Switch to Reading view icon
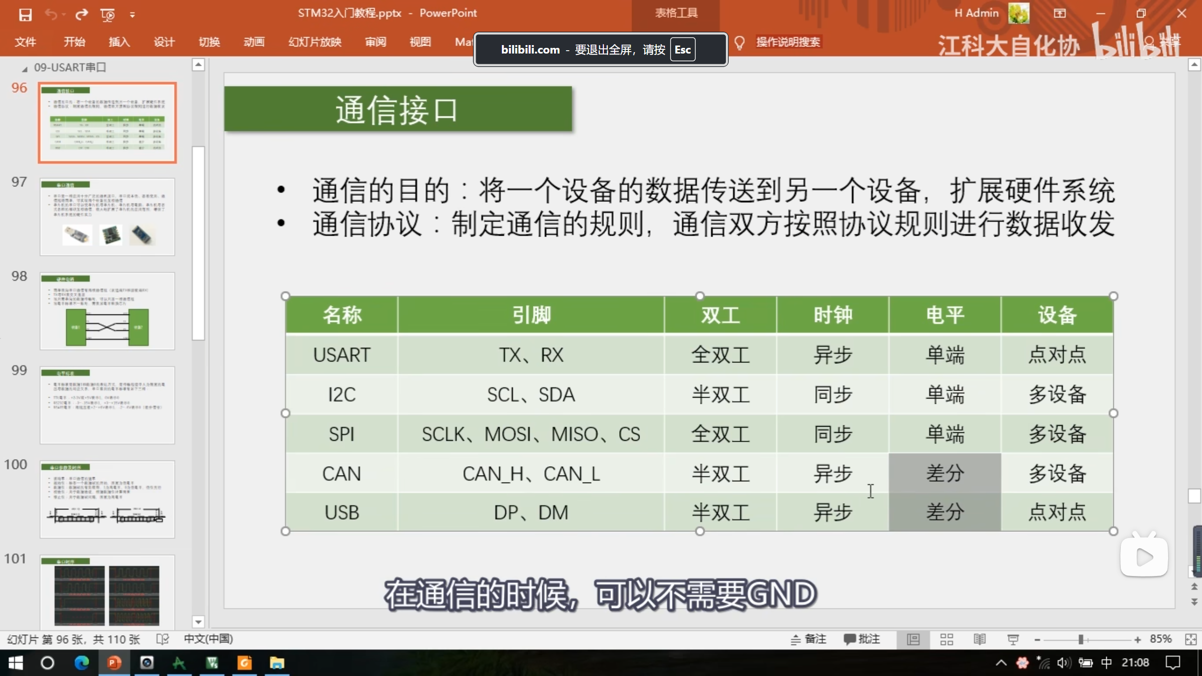This screenshot has width=1202, height=676. click(979, 639)
